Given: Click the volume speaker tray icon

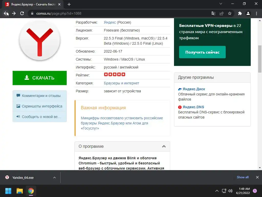Looking at the screenshot, I should (x=230, y=191).
